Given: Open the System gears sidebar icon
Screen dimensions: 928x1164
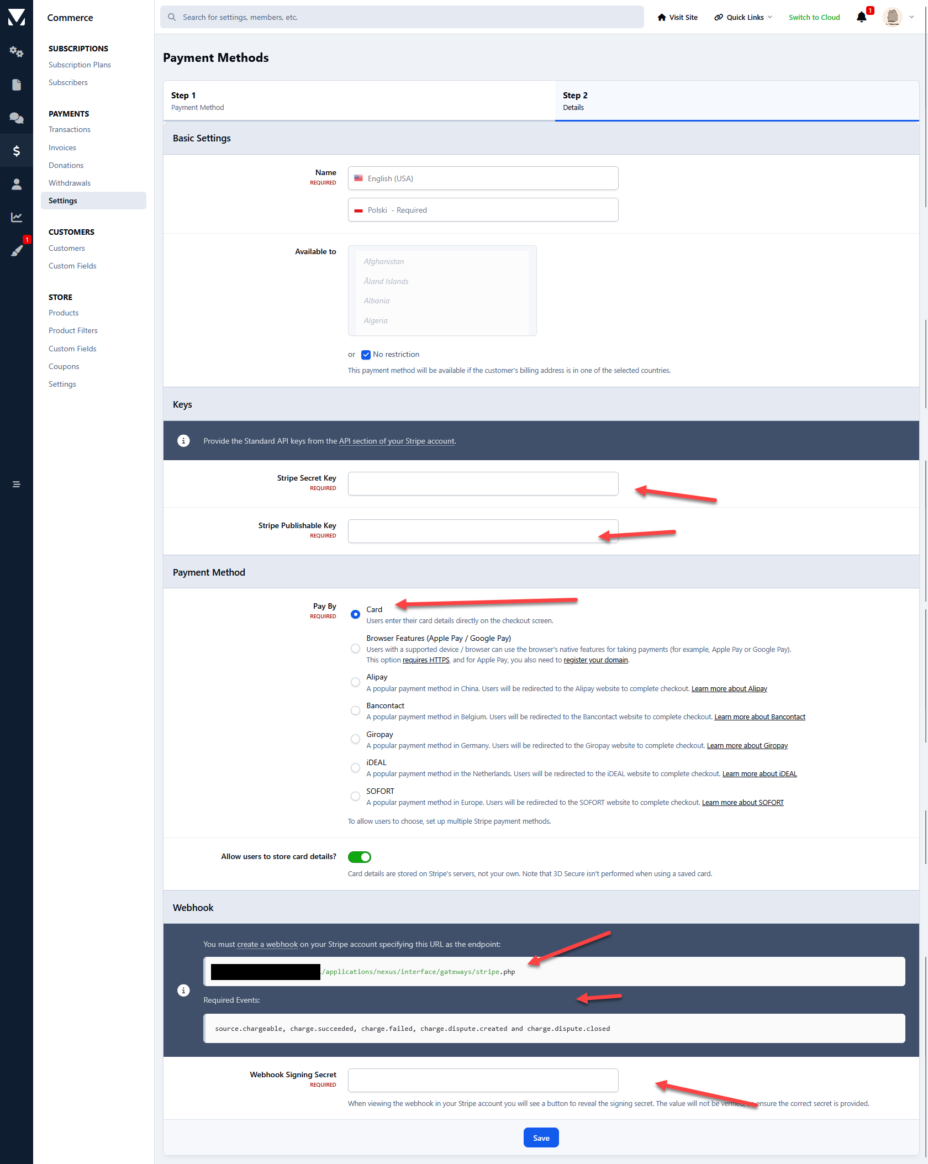Looking at the screenshot, I should [17, 51].
